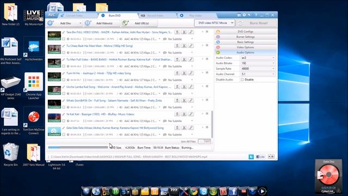
Task: Click rename pencil icon for Tere Bin song
Action: pyautogui.click(x=64, y=32)
